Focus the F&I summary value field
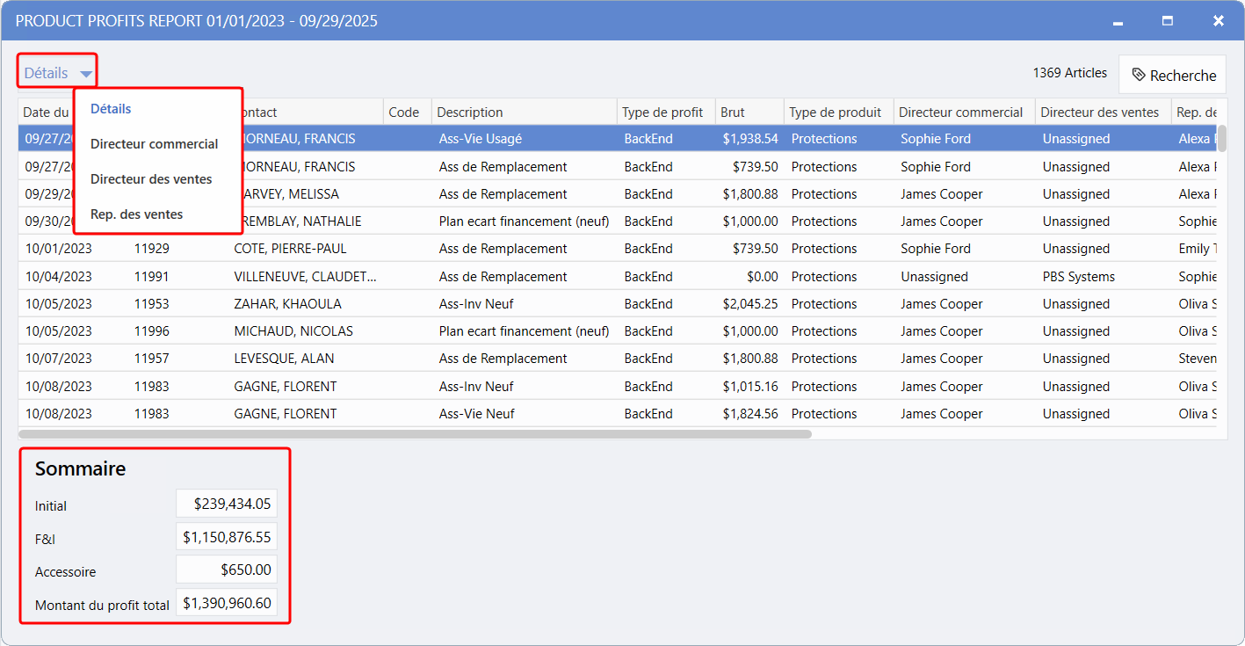Image resolution: width=1245 pixels, height=646 pixels. [227, 537]
